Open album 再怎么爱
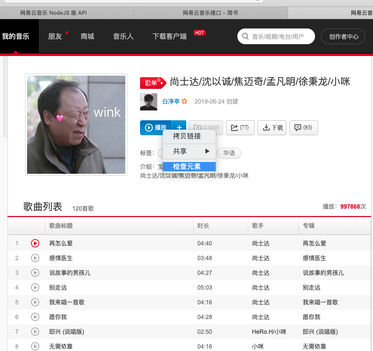 (314, 243)
